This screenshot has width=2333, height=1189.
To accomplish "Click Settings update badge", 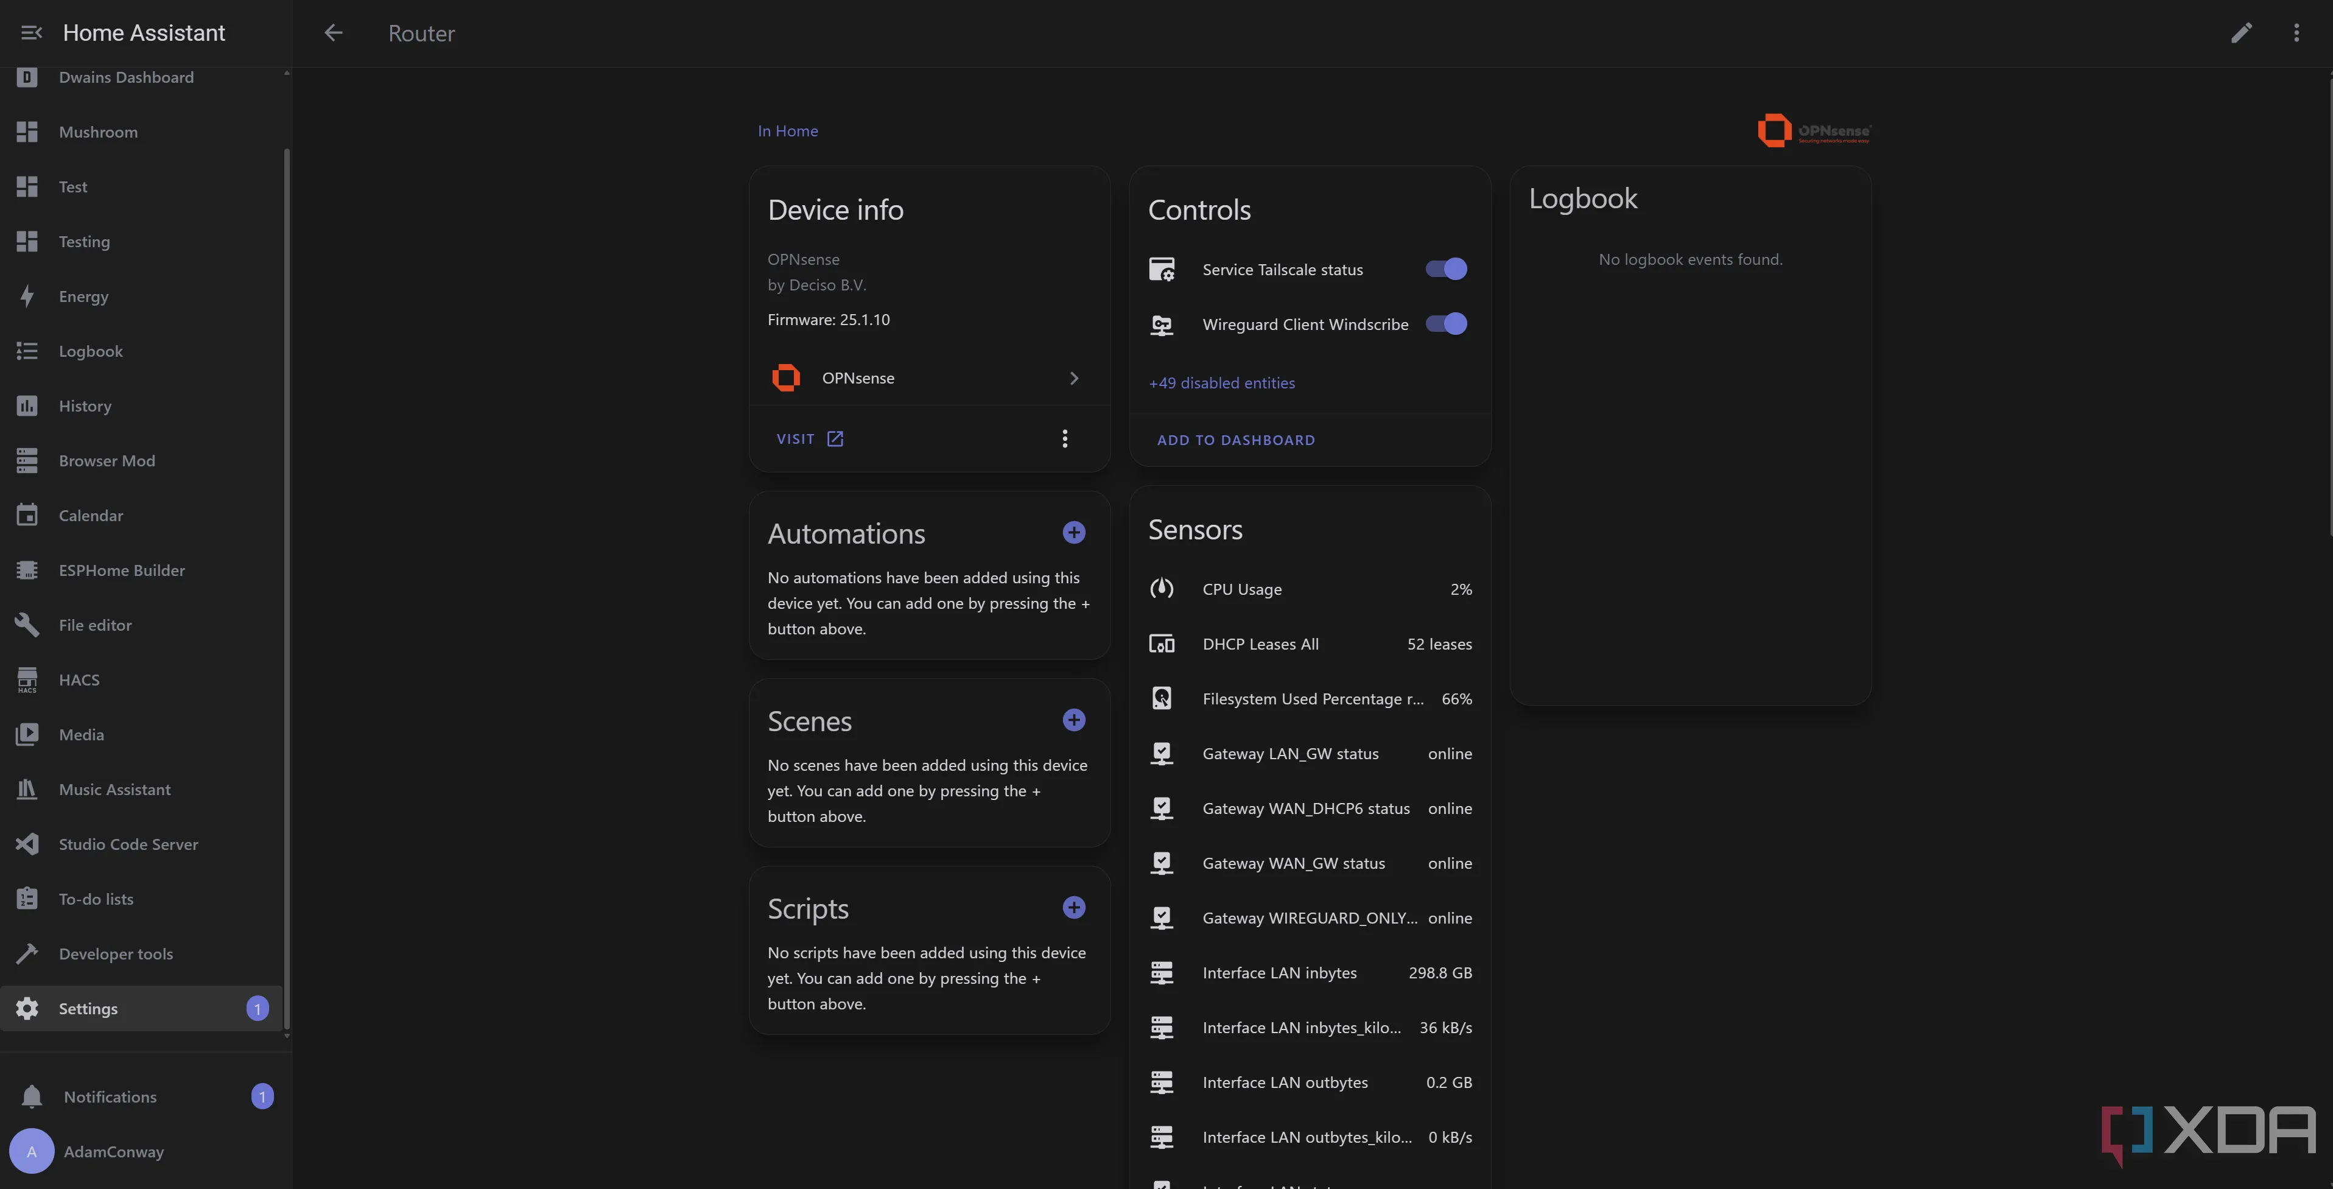I will [x=257, y=1009].
